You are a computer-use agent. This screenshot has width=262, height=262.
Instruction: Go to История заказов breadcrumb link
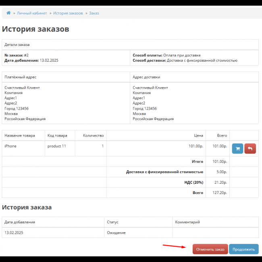(68, 13)
